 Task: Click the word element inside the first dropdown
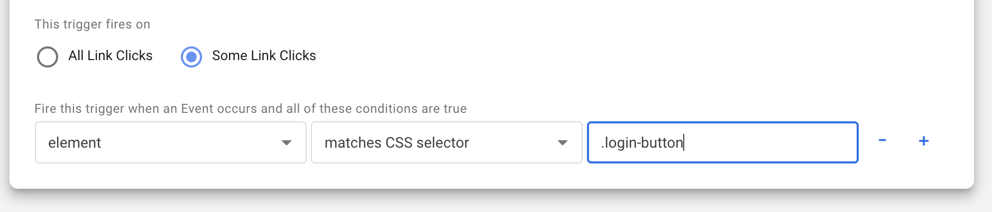(x=75, y=143)
